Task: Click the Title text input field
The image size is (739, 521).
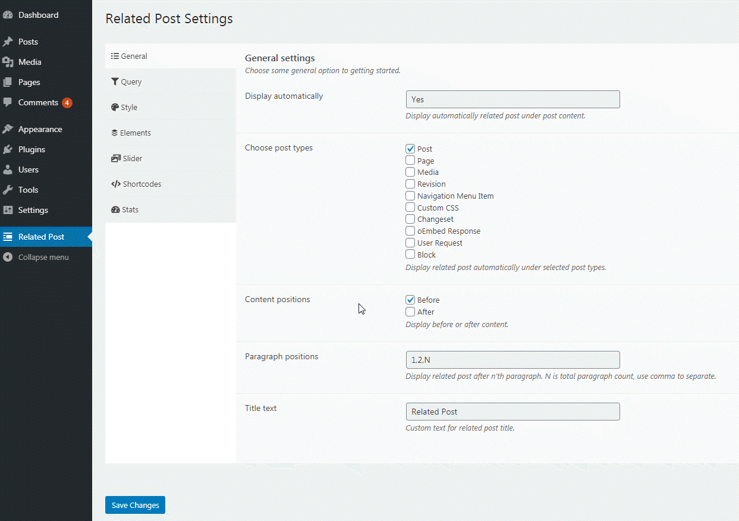Action: coord(512,412)
